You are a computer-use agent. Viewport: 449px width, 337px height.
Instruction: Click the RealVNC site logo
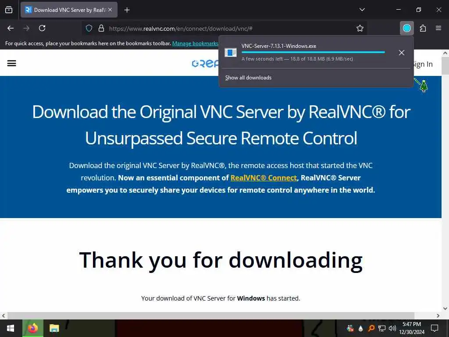(x=205, y=64)
